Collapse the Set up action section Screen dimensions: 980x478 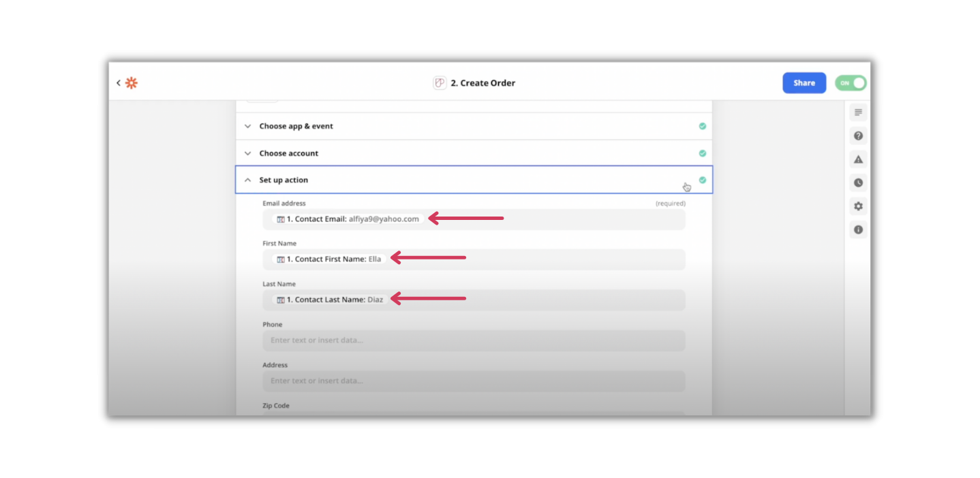pyautogui.click(x=248, y=180)
